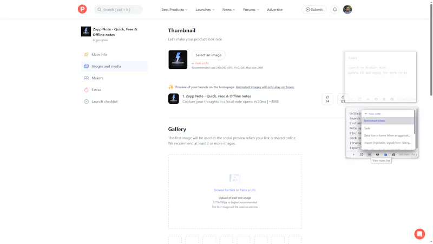Image resolution: width=433 pixels, height=244 pixels.
Task: Open the orange support chat bubble
Action: (x=419, y=234)
